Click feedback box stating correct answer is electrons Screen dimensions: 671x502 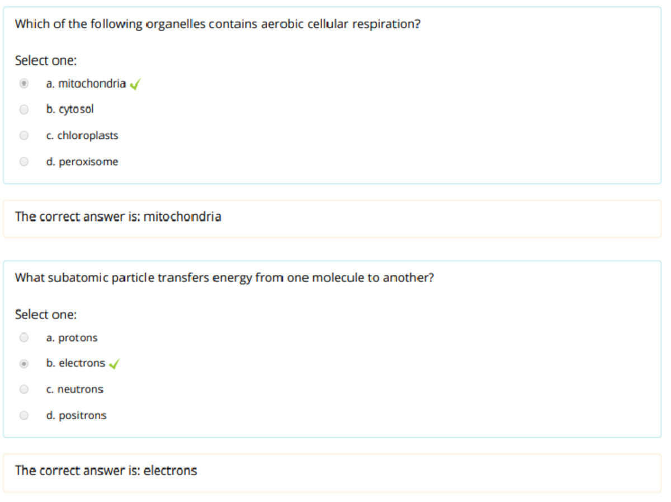pyautogui.click(x=106, y=470)
